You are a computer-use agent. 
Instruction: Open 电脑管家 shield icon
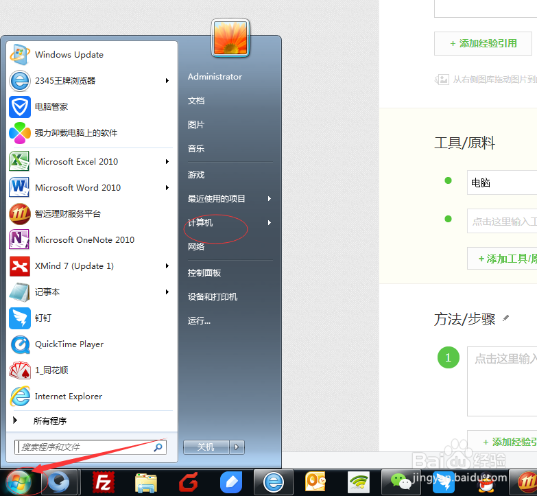click(x=19, y=107)
